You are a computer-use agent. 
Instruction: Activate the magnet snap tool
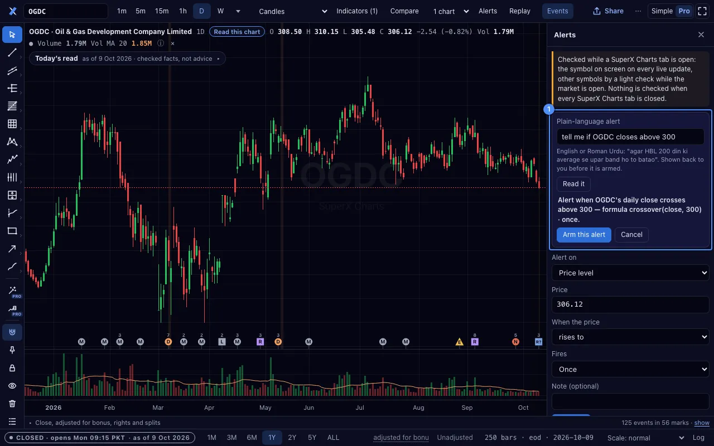point(12,332)
